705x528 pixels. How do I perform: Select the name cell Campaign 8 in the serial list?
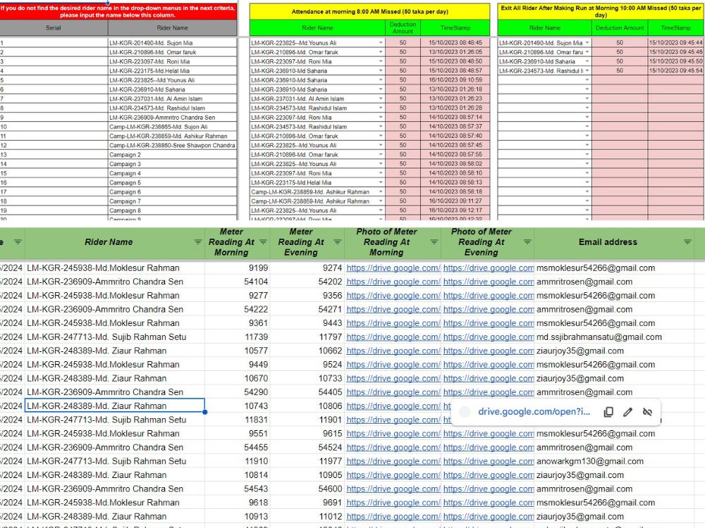172,210
